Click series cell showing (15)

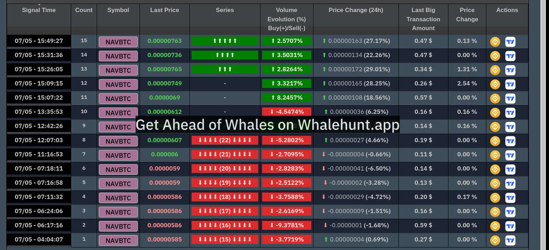point(225,240)
